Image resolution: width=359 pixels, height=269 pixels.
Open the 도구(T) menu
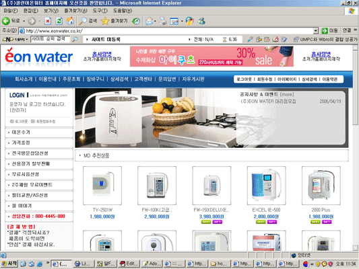coord(100,11)
